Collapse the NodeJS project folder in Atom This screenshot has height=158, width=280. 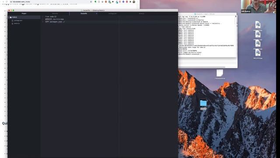[x=9, y=17]
